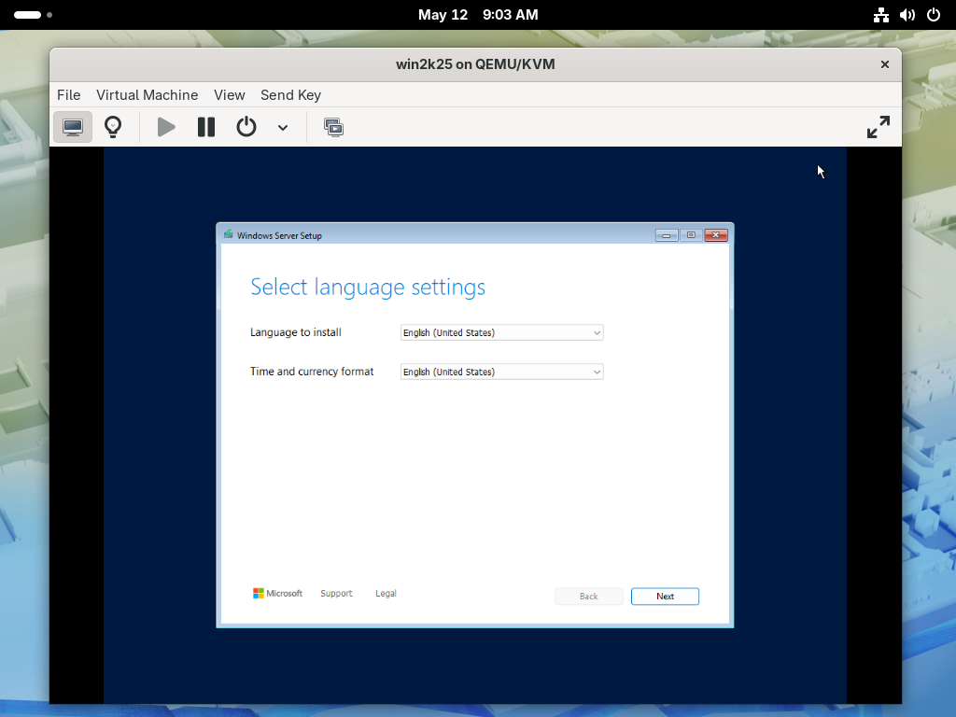Click the Select language settings heading
Screen dimensions: 956x717
coord(368,287)
